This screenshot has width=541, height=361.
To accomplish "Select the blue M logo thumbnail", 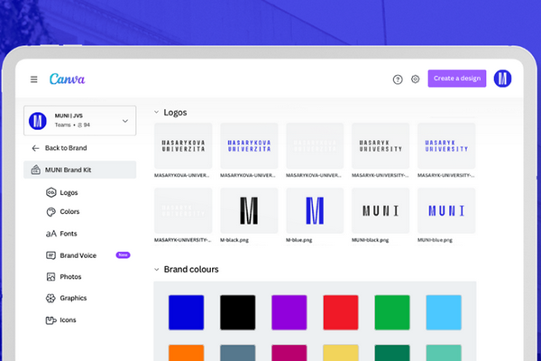I will (x=315, y=210).
